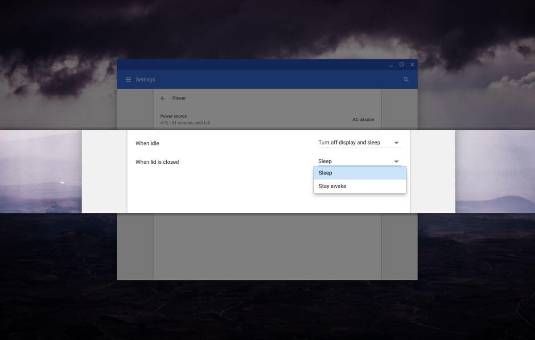
Task: Click the 'Power source' label
Action: [x=173, y=116]
